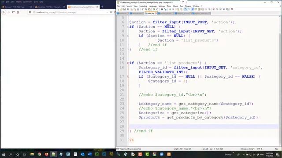Click the Firefox address bar URL
The width and height of the screenshot is (282, 158).
56,12
